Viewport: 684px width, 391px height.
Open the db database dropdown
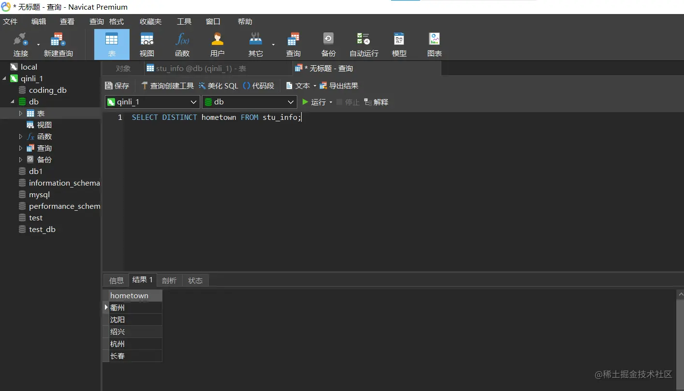[x=249, y=102]
